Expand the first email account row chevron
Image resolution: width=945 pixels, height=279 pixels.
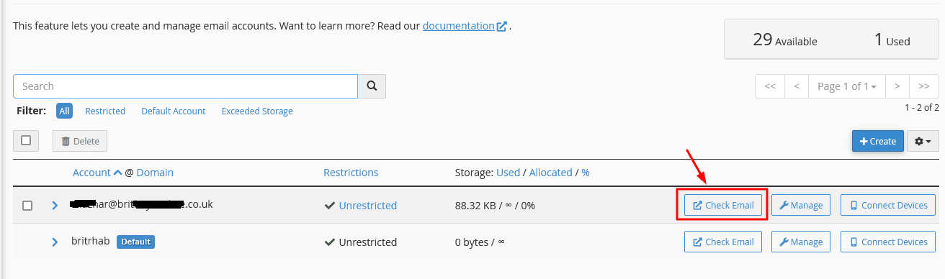click(x=55, y=206)
